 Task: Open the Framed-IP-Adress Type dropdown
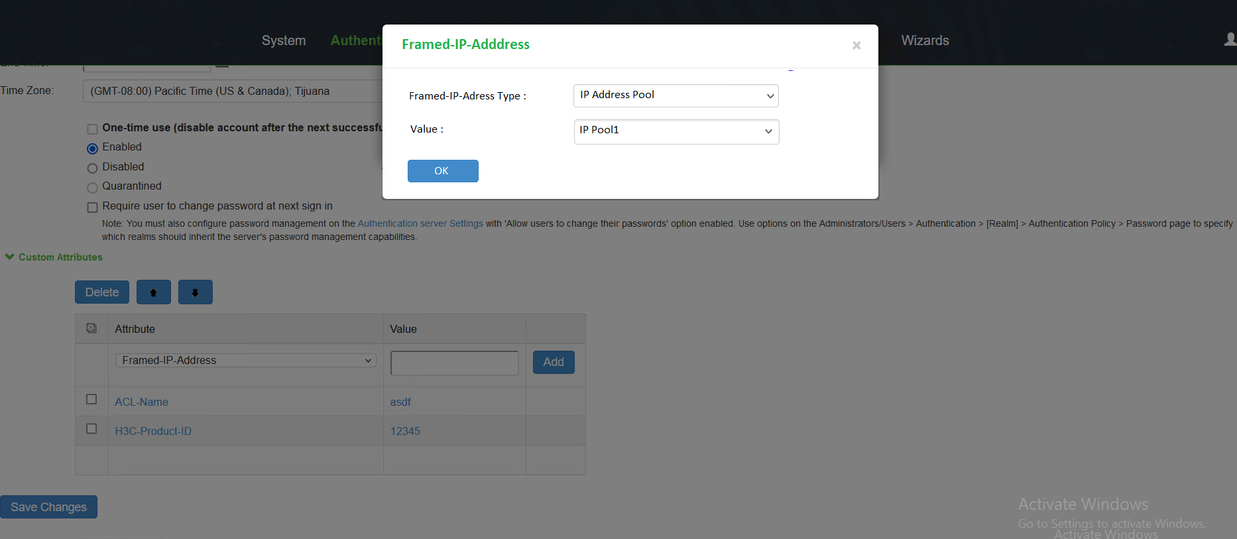tap(675, 95)
